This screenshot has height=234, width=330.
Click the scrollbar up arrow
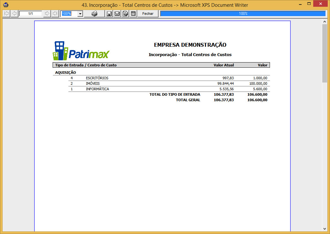coord(325,22)
